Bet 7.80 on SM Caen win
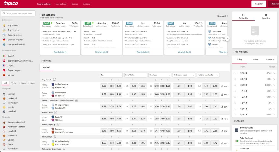Viewport: 279px width, 152px height. [x=119, y=118]
